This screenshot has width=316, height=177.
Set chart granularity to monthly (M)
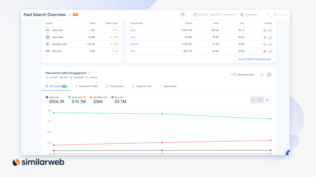click(x=267, y=100)
